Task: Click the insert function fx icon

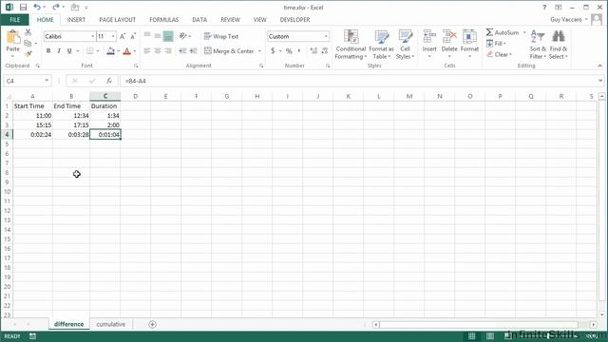Action: 109,81
